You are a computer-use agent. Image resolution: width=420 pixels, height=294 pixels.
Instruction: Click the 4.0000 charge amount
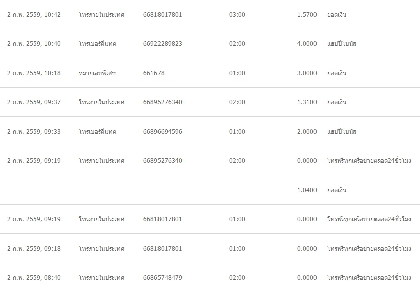307,43
